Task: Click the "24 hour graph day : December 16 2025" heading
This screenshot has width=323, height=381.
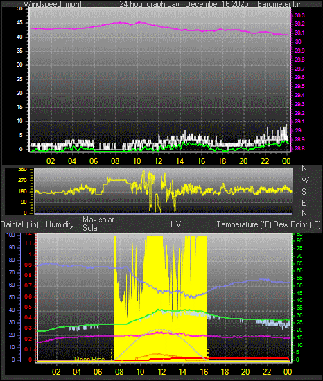Action: [184, 4]
